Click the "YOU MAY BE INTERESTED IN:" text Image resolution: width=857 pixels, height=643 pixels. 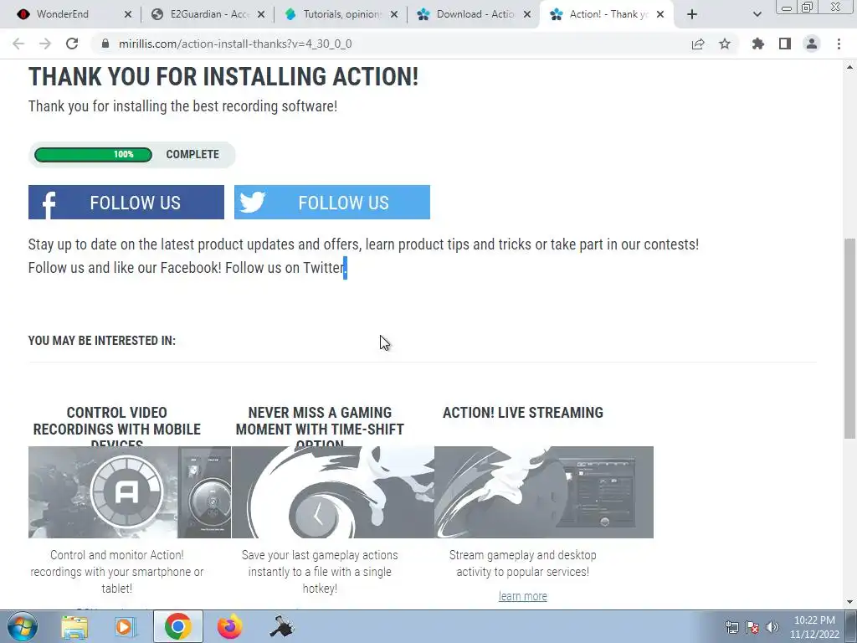[102, 341]
